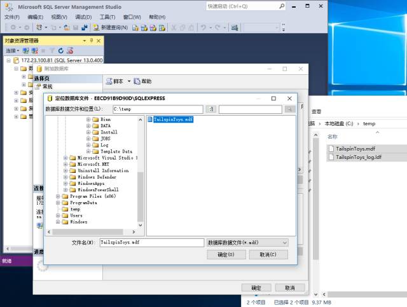Expand the Template Data folder node
Screen dimensions: 407x307
[x=88, y=151]
